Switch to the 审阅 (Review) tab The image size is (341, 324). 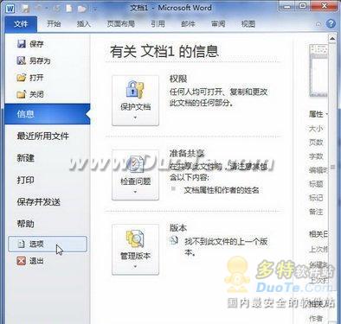coord(218,24)
